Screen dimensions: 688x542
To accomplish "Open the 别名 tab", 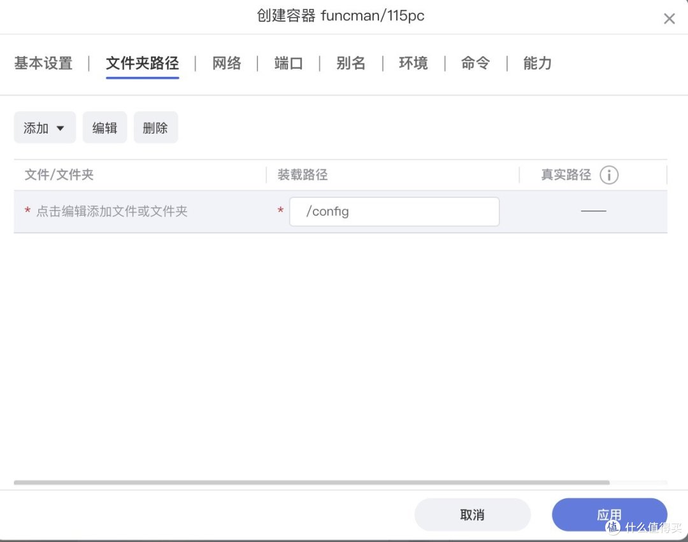I will [350, 63].
